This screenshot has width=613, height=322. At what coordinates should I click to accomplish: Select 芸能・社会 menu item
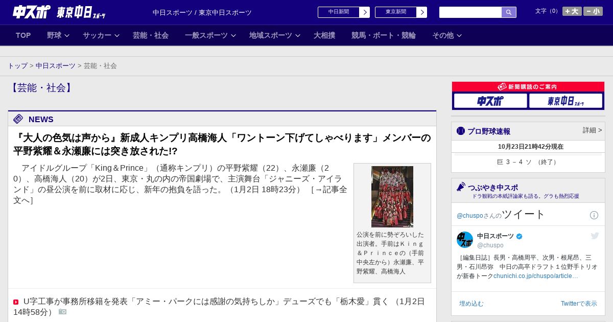[151, 35]
